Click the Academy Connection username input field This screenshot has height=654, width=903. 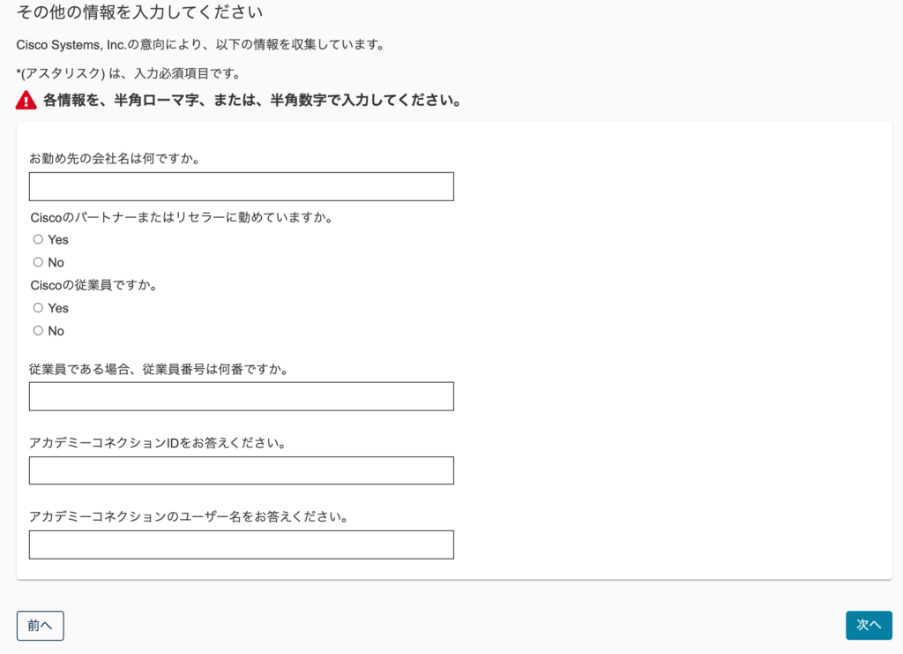(x=242, y=545)
